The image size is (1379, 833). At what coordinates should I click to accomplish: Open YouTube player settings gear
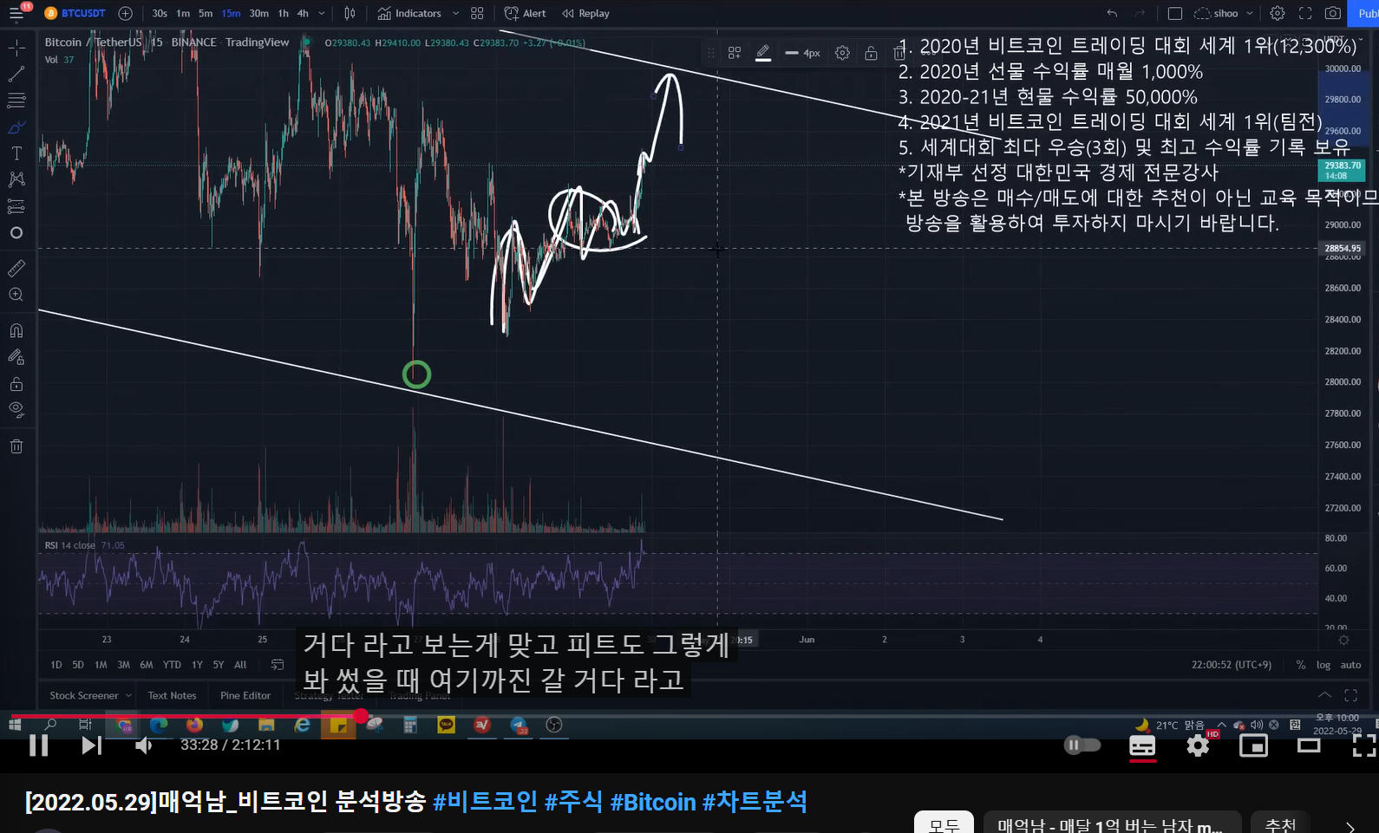point(1198,745)
